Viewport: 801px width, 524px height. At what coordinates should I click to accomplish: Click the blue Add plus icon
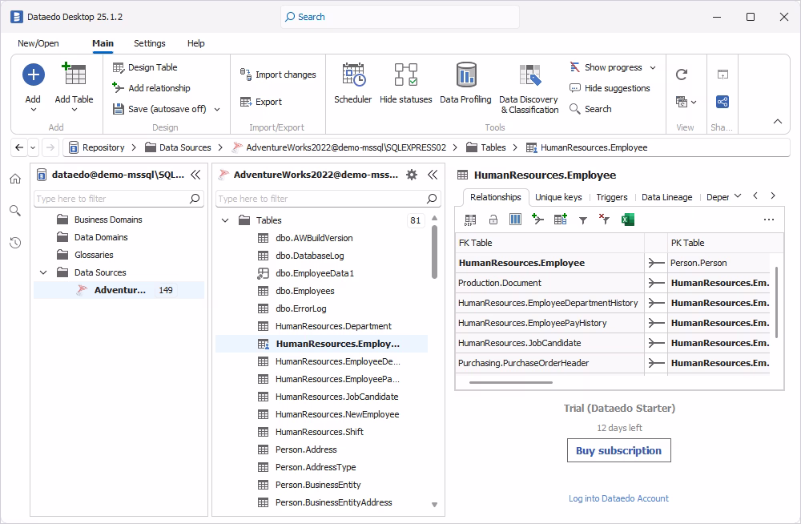(33, 75)
